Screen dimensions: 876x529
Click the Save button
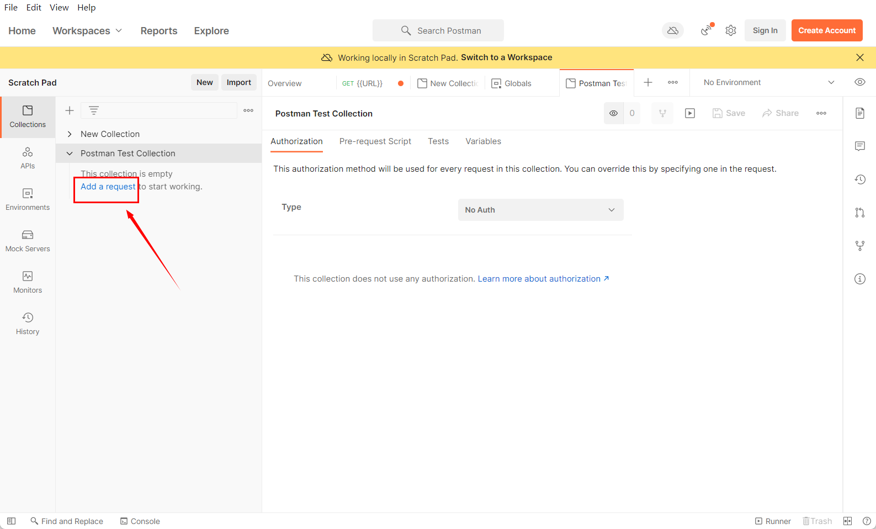729,113
